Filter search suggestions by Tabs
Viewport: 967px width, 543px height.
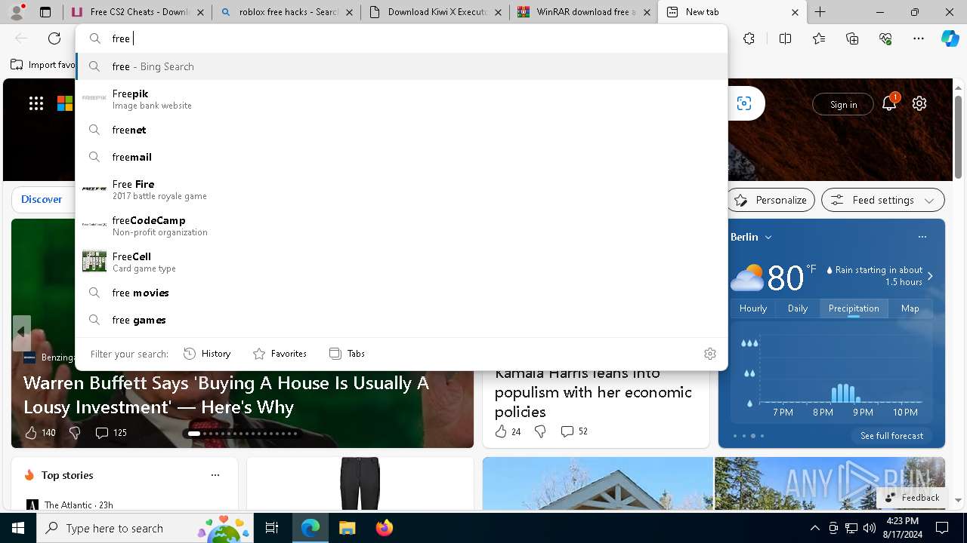point(347,354)
